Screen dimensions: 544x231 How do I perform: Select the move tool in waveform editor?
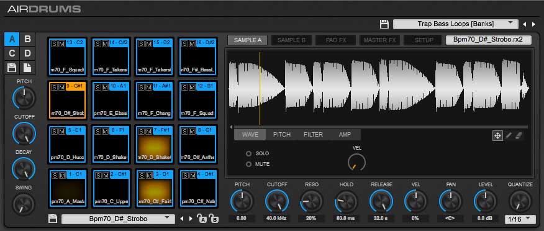[x=497, y=135]
